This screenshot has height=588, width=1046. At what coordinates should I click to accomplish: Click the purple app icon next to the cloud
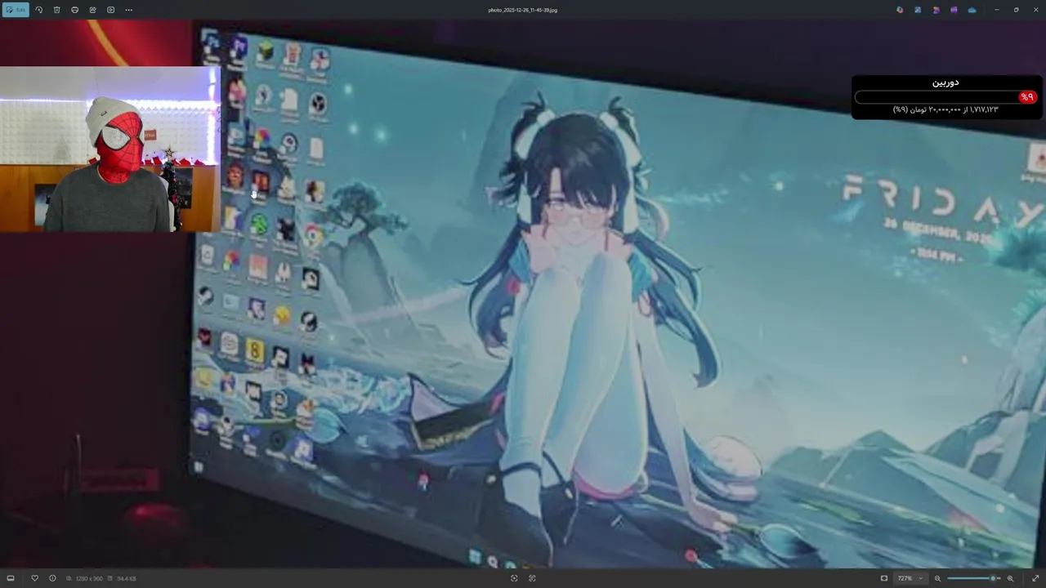pos(954,10)
